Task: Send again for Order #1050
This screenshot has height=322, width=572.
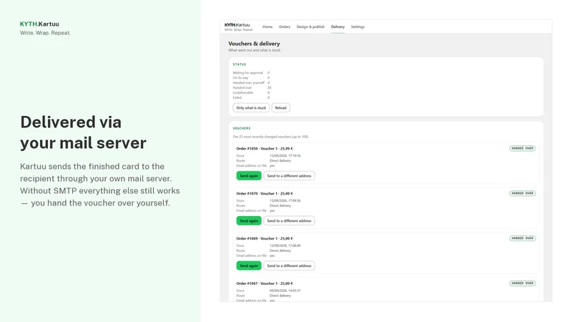Action: 249,175
